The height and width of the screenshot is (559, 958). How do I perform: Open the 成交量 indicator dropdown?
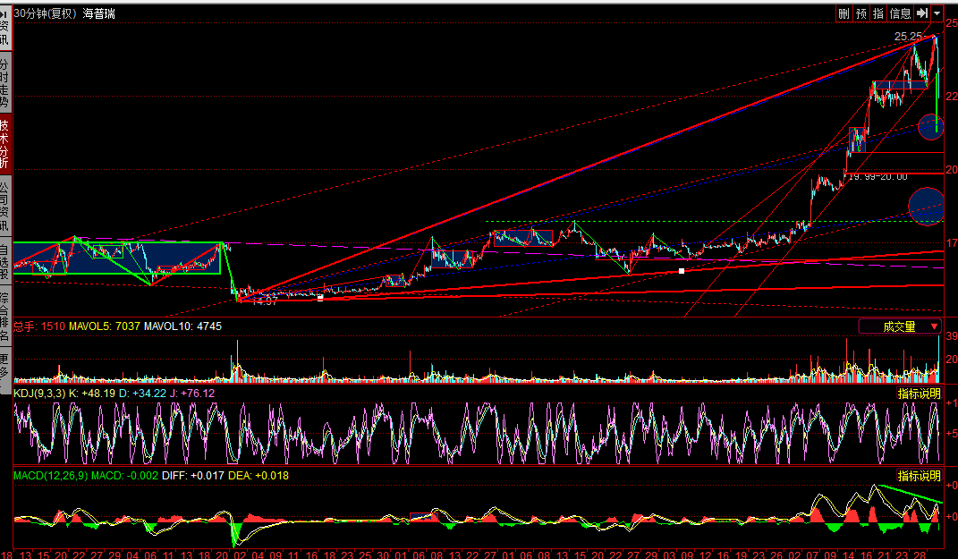(x=900, y=326)
